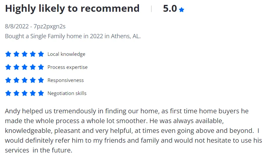Click second star in Negotiation skills row
Screen dimensions: 271x160
click(16, 93)
